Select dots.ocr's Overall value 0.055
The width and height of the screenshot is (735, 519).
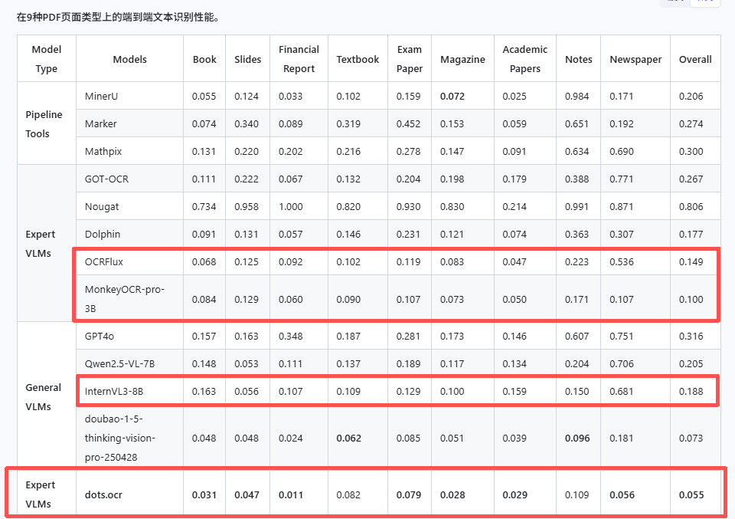[x=691, y=495]
